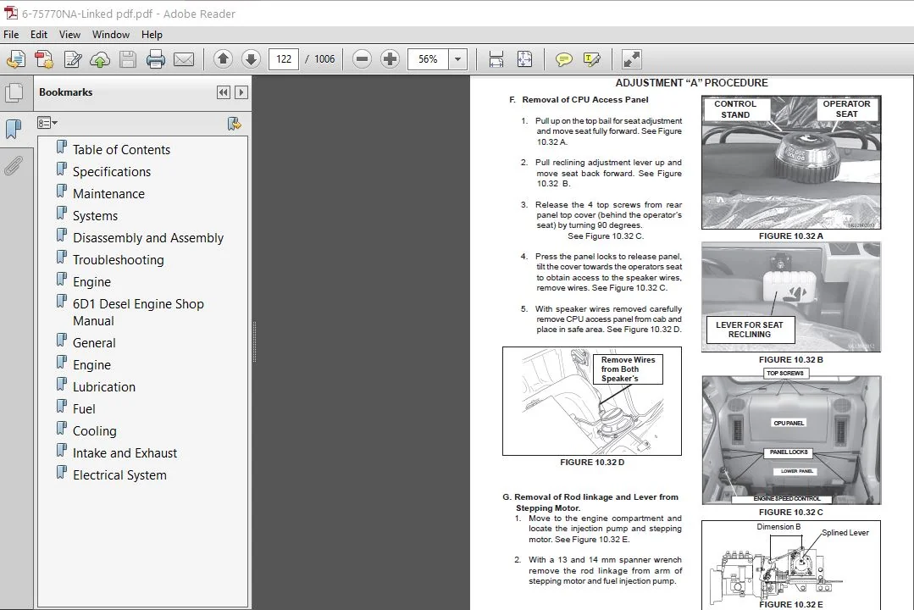
Task: Select the Cooling bookmark
Action: 94,431
